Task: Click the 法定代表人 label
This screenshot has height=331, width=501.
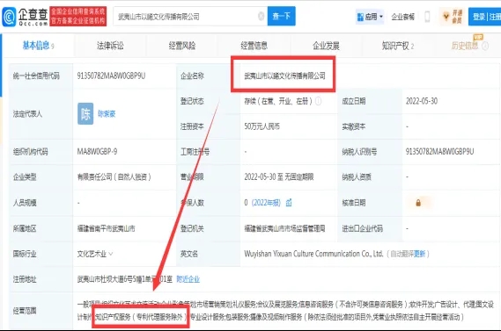Action: tap(27, 114)
